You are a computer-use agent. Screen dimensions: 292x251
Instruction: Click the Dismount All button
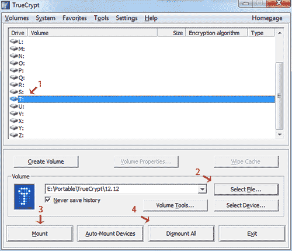[181, 233]
